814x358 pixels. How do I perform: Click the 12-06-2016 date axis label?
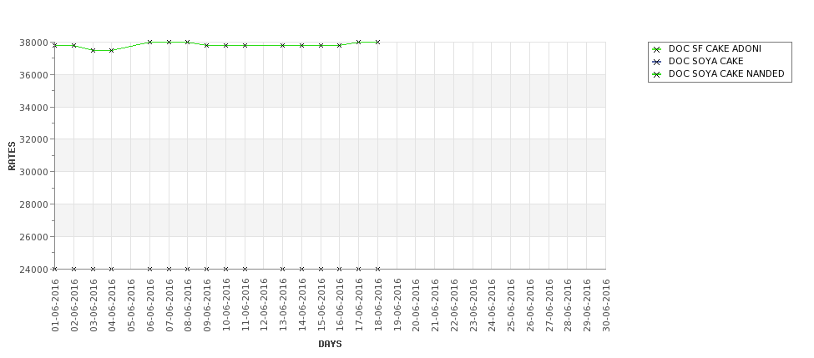coord(264,305)
